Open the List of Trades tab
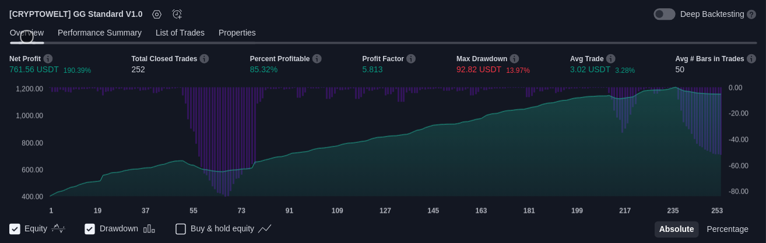This screenshot has height=243, width=766. pyautogui.click(x=180, y=33)
